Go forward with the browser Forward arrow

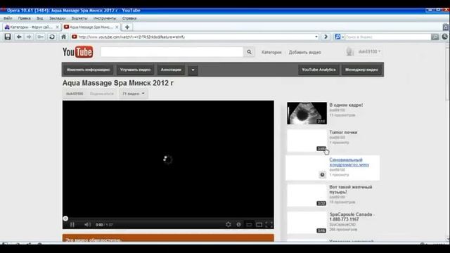point(29,37)
